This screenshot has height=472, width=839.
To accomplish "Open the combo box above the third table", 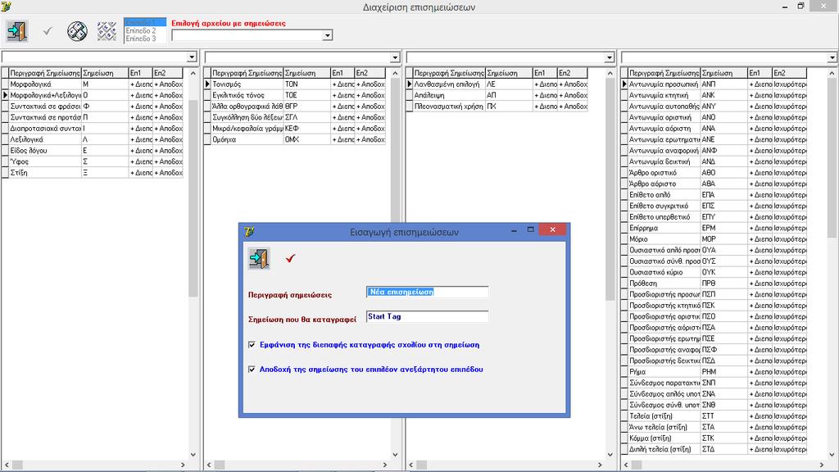I will [609, 57].
